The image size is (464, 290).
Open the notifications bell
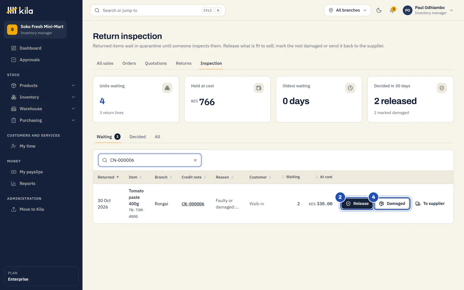[392, 10]
